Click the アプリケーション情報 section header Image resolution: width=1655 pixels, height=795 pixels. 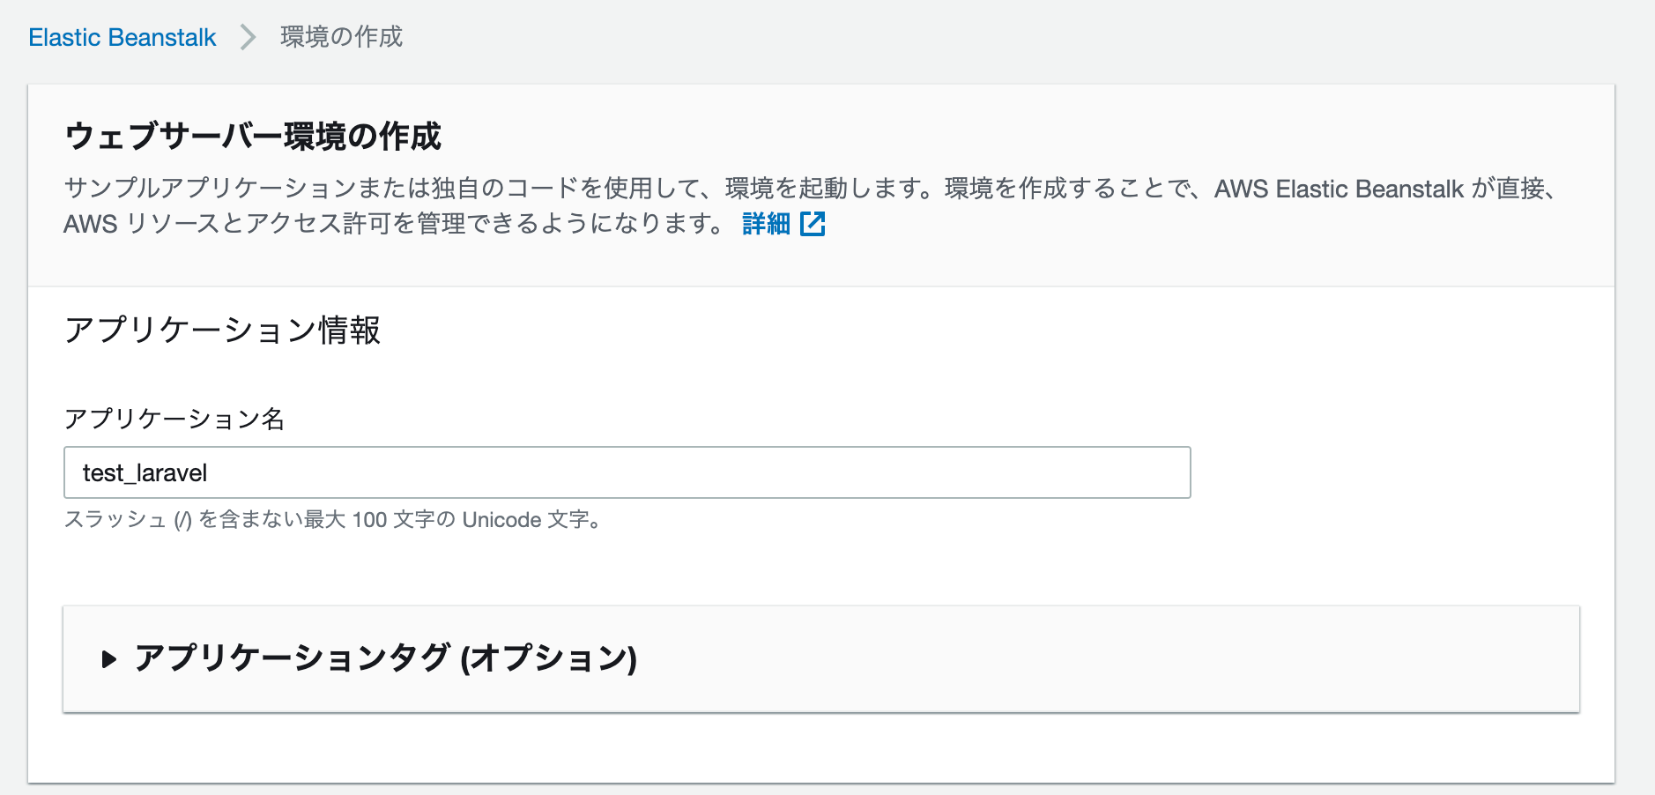point(223,331)
